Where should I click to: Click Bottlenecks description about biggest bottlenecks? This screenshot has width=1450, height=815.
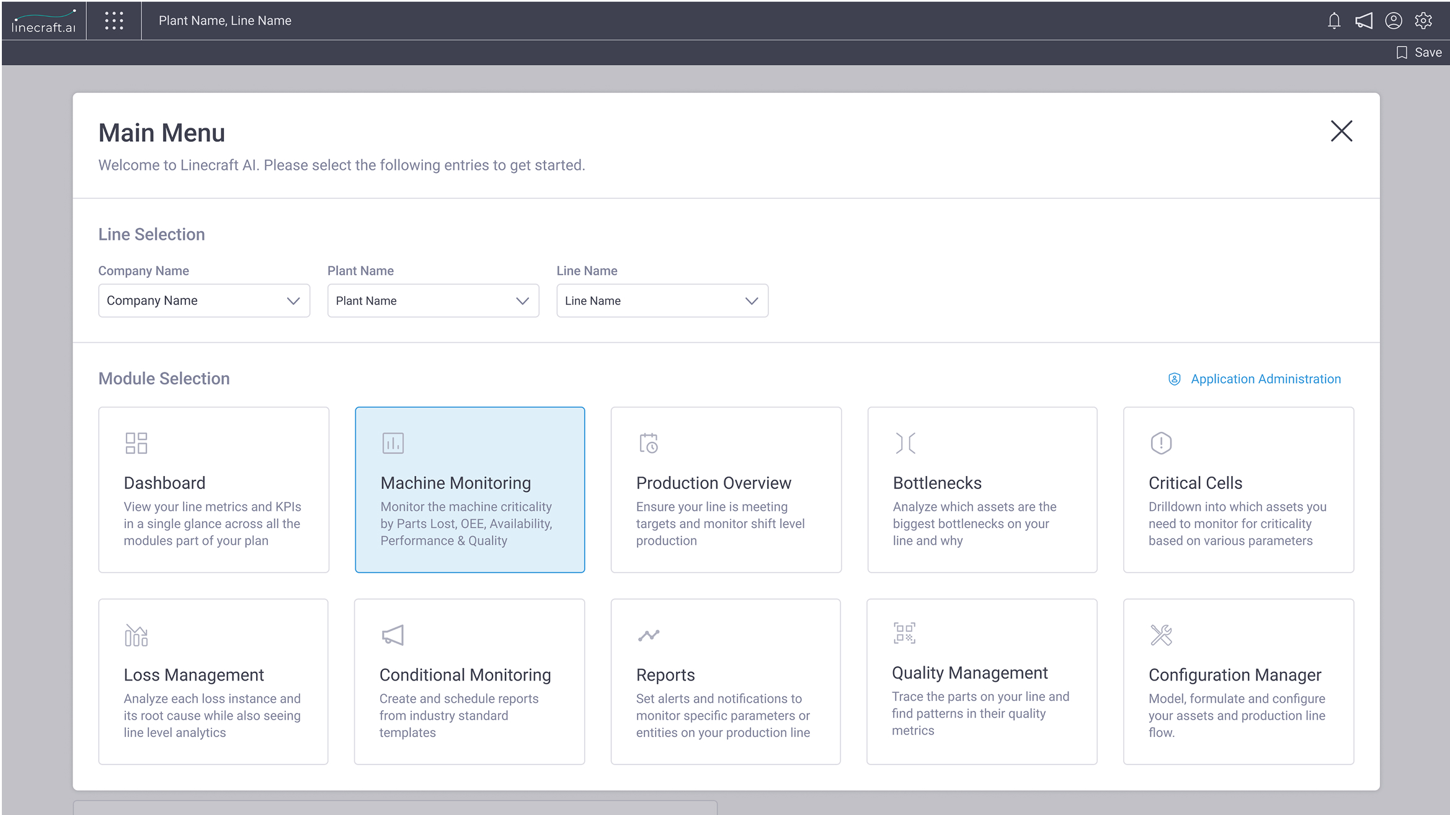[x=974, y=524]
